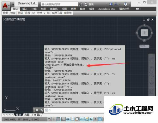Toggle Object Snap Tracking in status bar
The image size is (158, 123).
click(82, 119)
